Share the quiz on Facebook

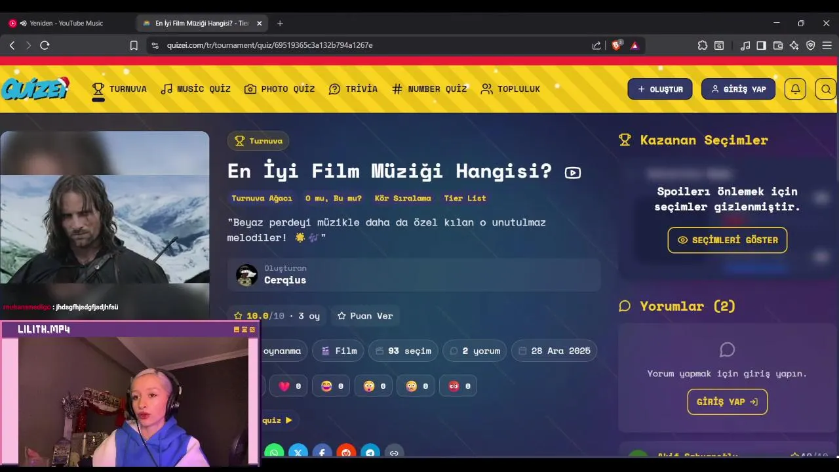tap(322, 452)
